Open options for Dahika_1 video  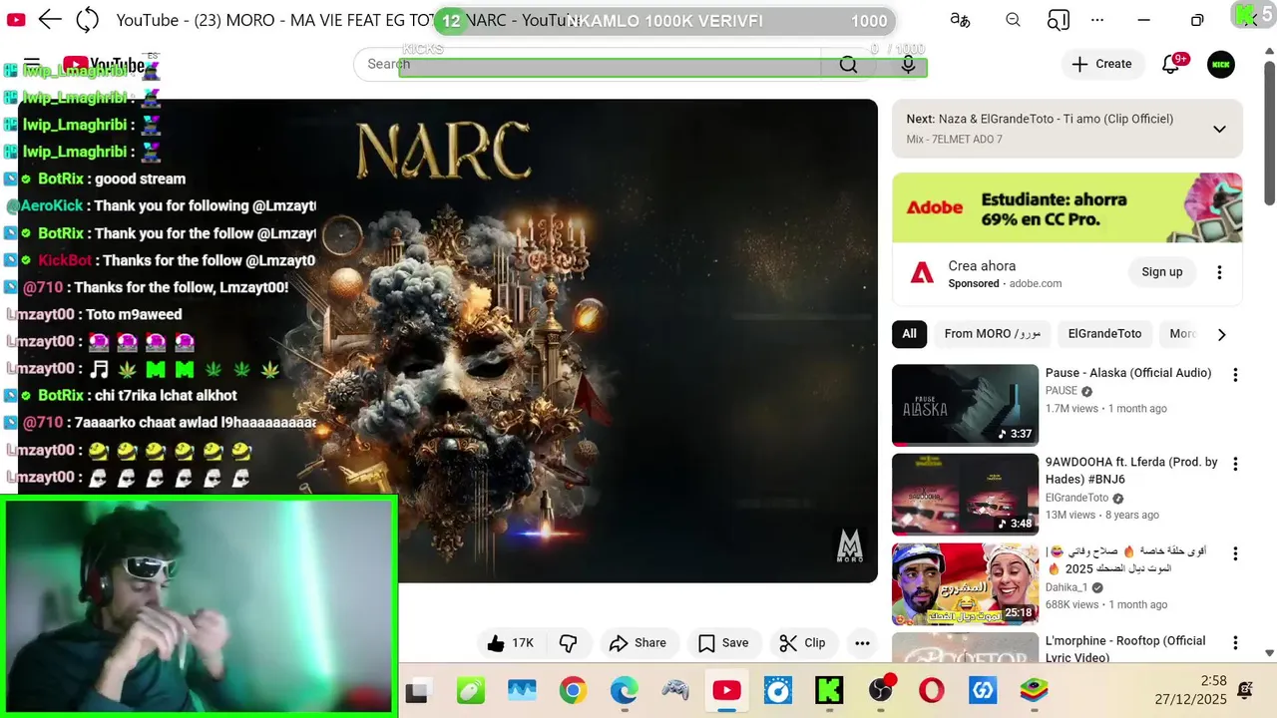[x=1235, y=553]
